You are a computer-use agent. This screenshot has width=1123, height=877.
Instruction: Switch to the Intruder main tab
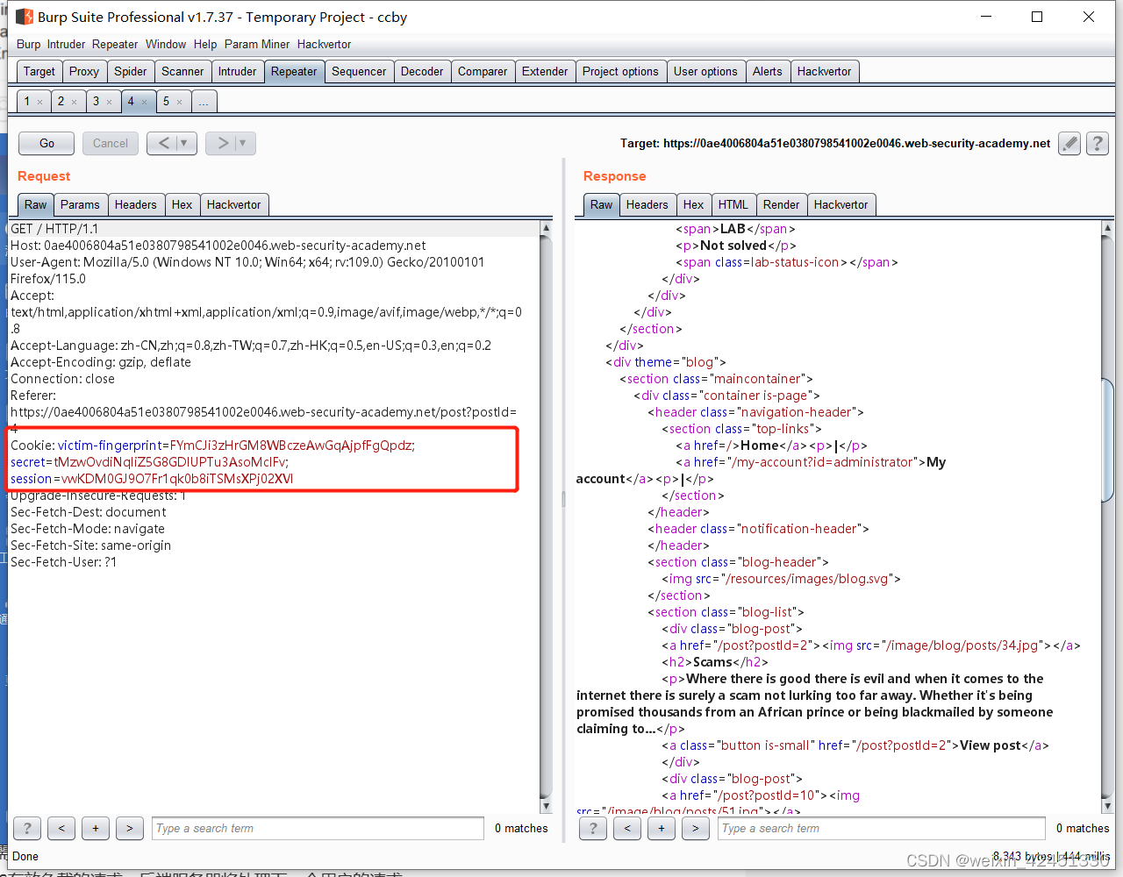pyautogui.click(x=238, y=71)
